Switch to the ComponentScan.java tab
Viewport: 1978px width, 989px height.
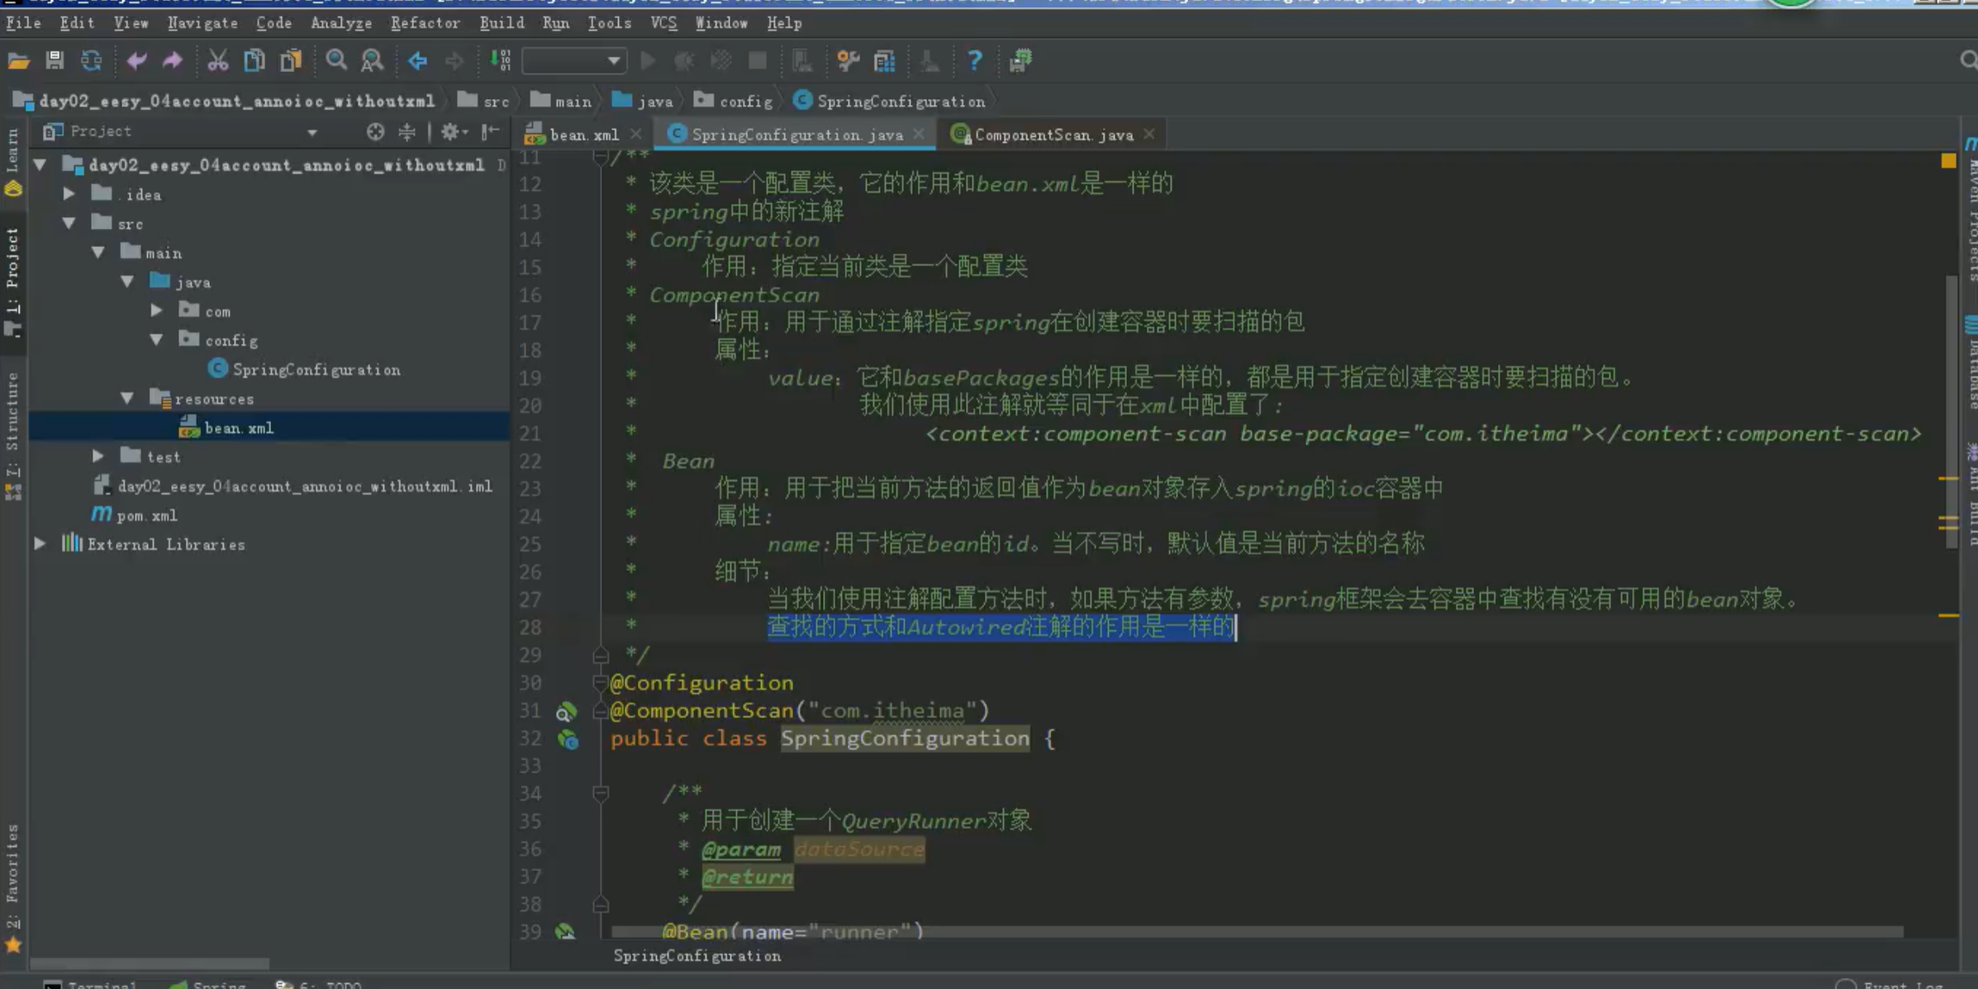pyautogui.click(x=1053, y=135)
